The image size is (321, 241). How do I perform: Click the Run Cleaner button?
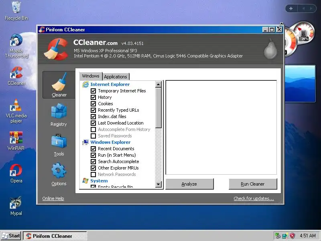click(253, 184)
